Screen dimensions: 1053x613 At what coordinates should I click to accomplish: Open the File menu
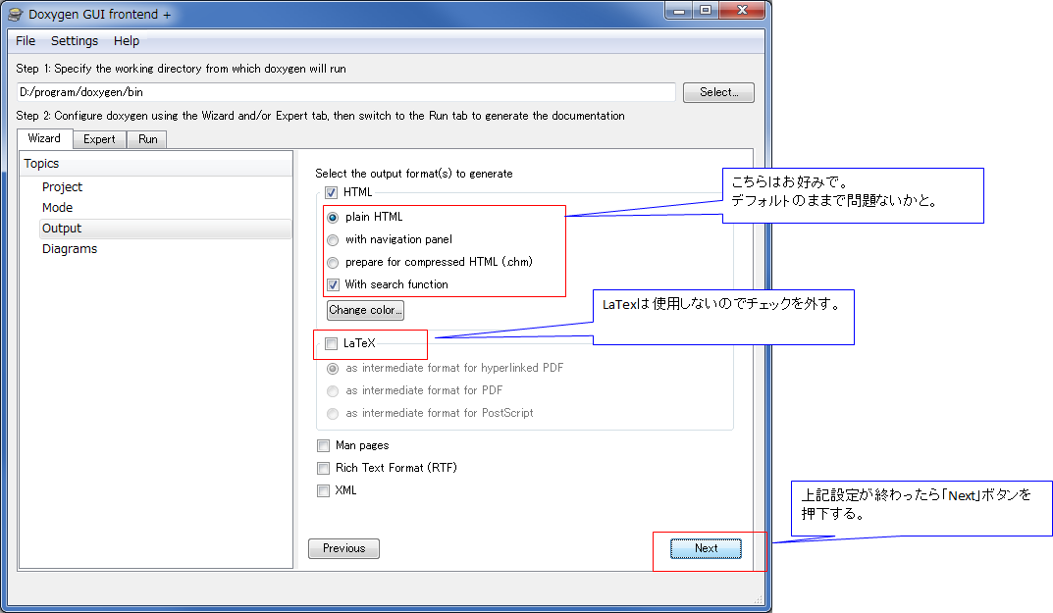[26, 41]
